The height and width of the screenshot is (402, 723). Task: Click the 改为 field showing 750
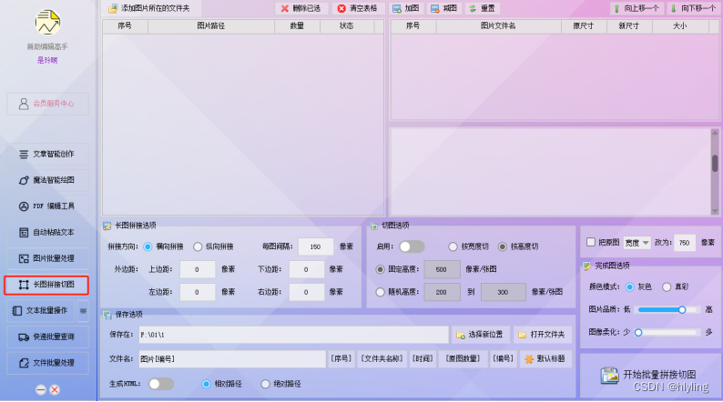click(684, 243)
